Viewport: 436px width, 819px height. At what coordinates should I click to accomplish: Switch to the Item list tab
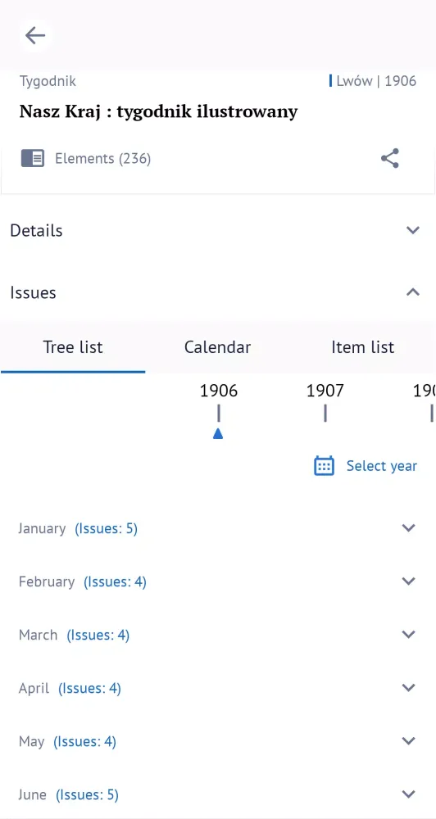(x=363, y=347)
